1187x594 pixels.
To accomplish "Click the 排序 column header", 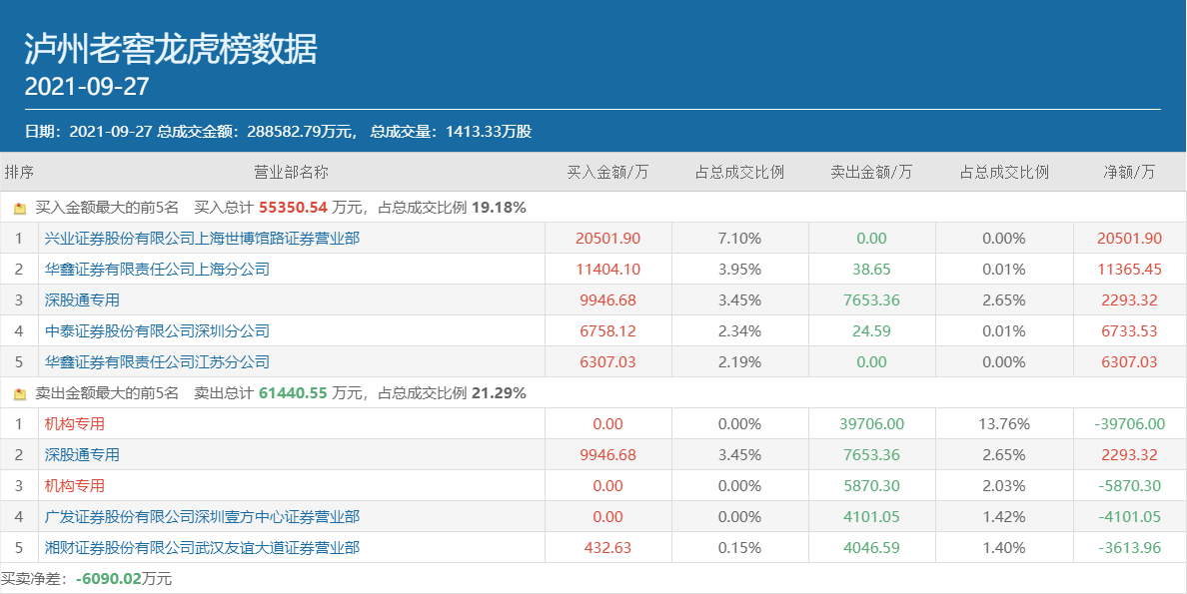I will pos(18,172).
